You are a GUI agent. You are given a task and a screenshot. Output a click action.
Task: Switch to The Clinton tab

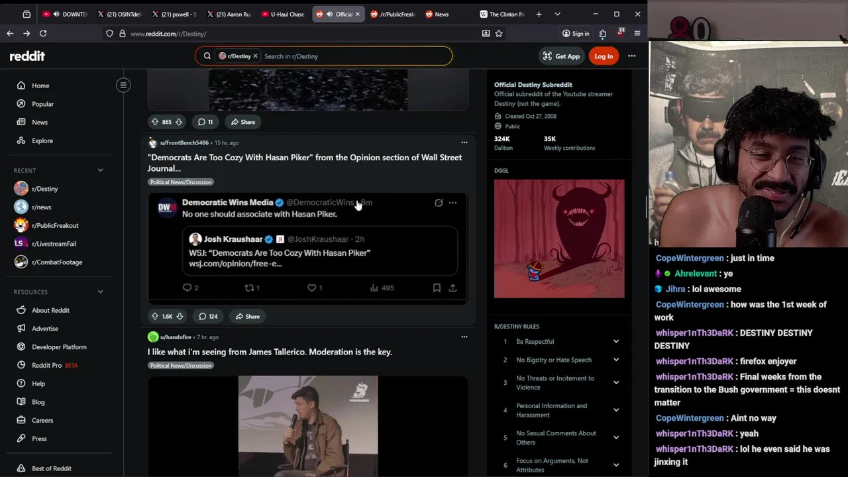(x=502, y=14)
